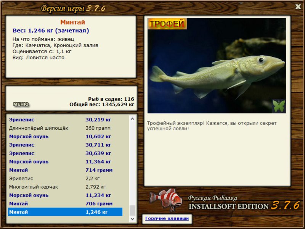Viewport: 305px width, 229px height.
Task: Click the 'Рыб в садке: 116' text
Action: (111, 99)
